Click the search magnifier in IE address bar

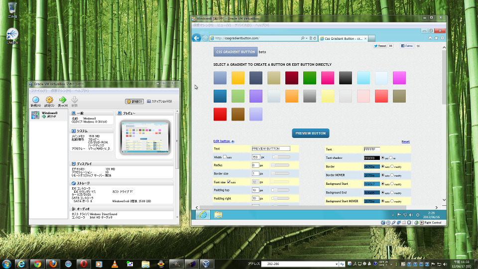point(302,38)
